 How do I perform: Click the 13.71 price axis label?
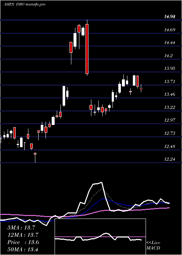pos(170,81)
